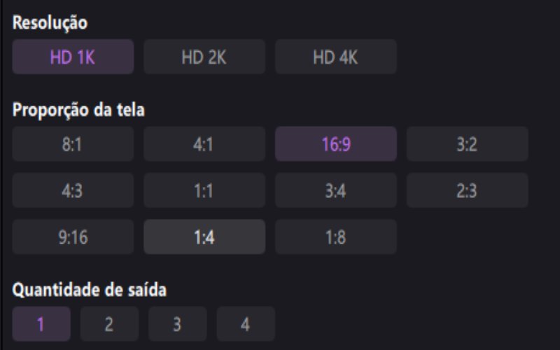This screenshot has height=350, width=560.
Task: Pick the 4:1 screen proportion
Action: coord(204,144)
